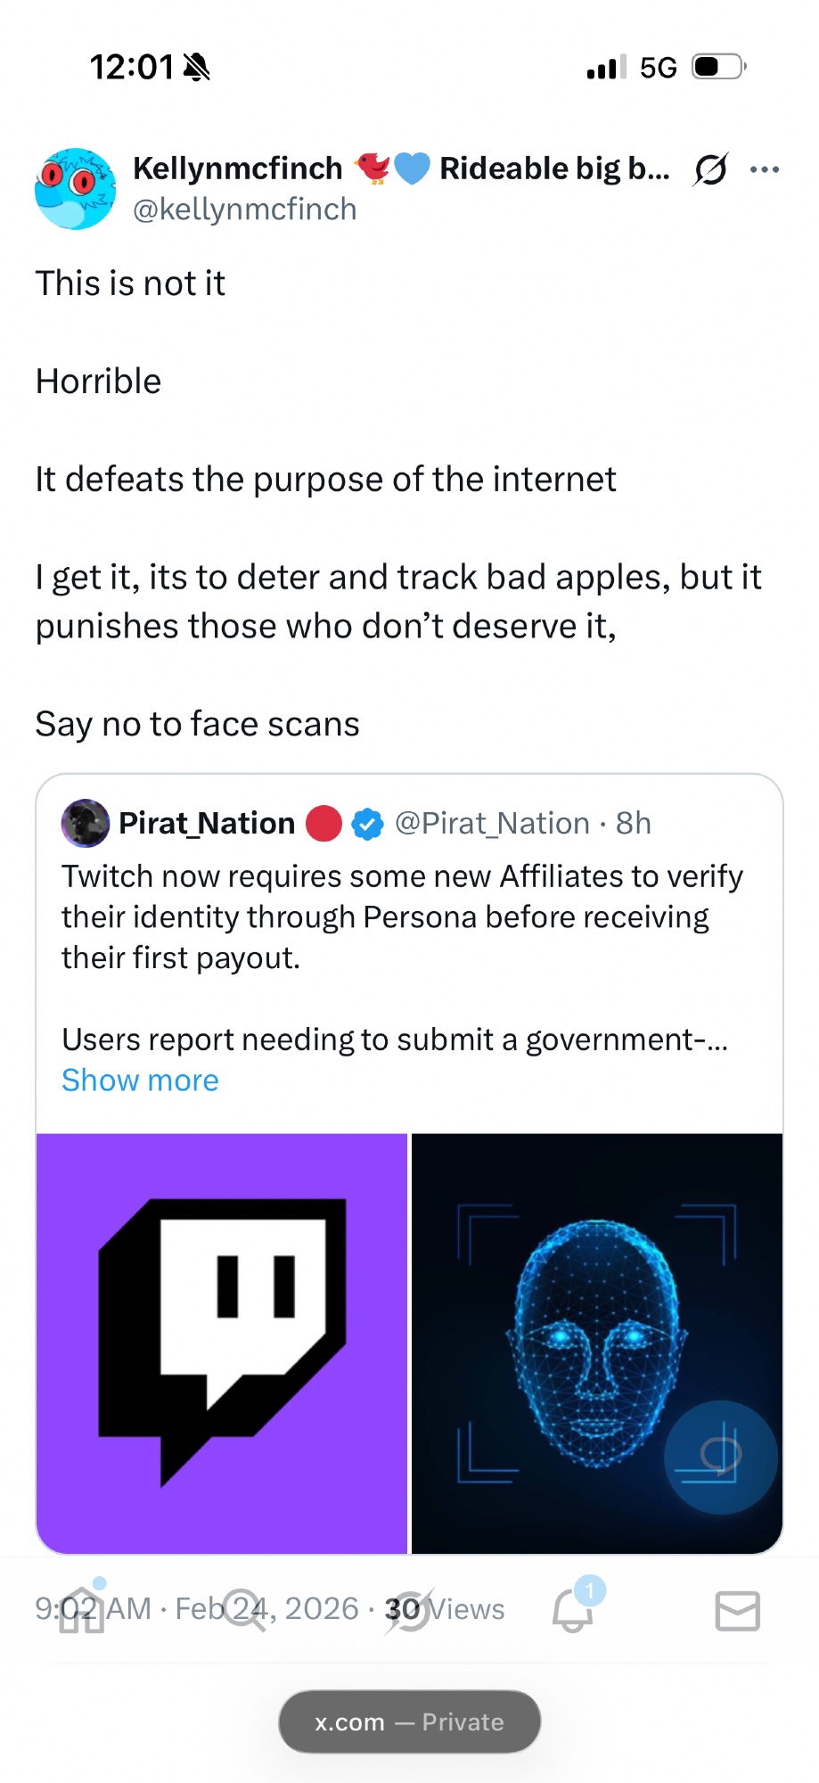819x1783 pixels.
Task: Open the Notifications bell tab
Action: [x=572, y=1610]
